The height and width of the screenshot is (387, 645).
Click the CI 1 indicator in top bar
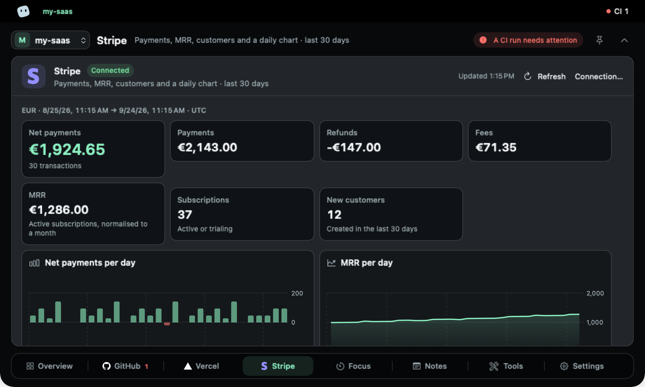[617, 11]
